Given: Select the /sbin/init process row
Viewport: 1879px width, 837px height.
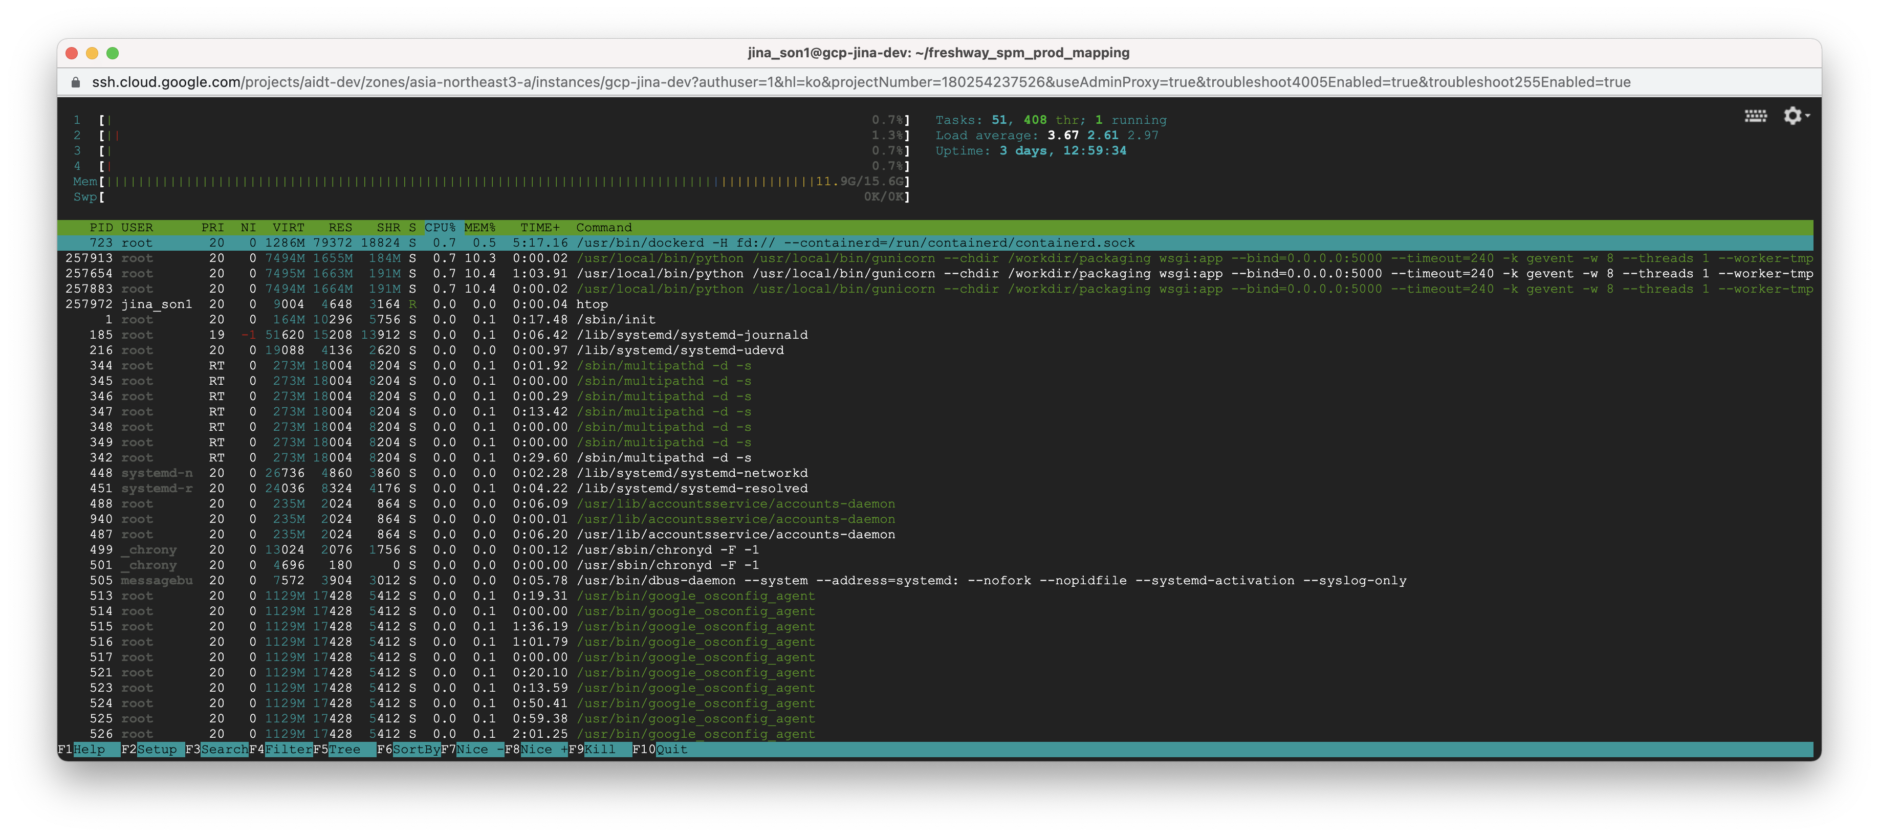Looking at the screenshot, I should 616,319.
